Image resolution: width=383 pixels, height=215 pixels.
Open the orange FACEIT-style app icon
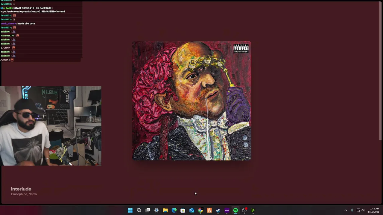209,210
